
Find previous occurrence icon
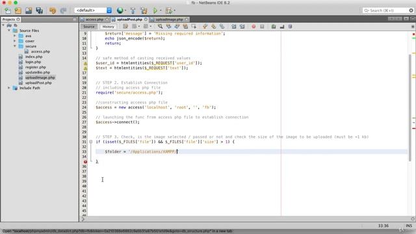tap(168, 27)
